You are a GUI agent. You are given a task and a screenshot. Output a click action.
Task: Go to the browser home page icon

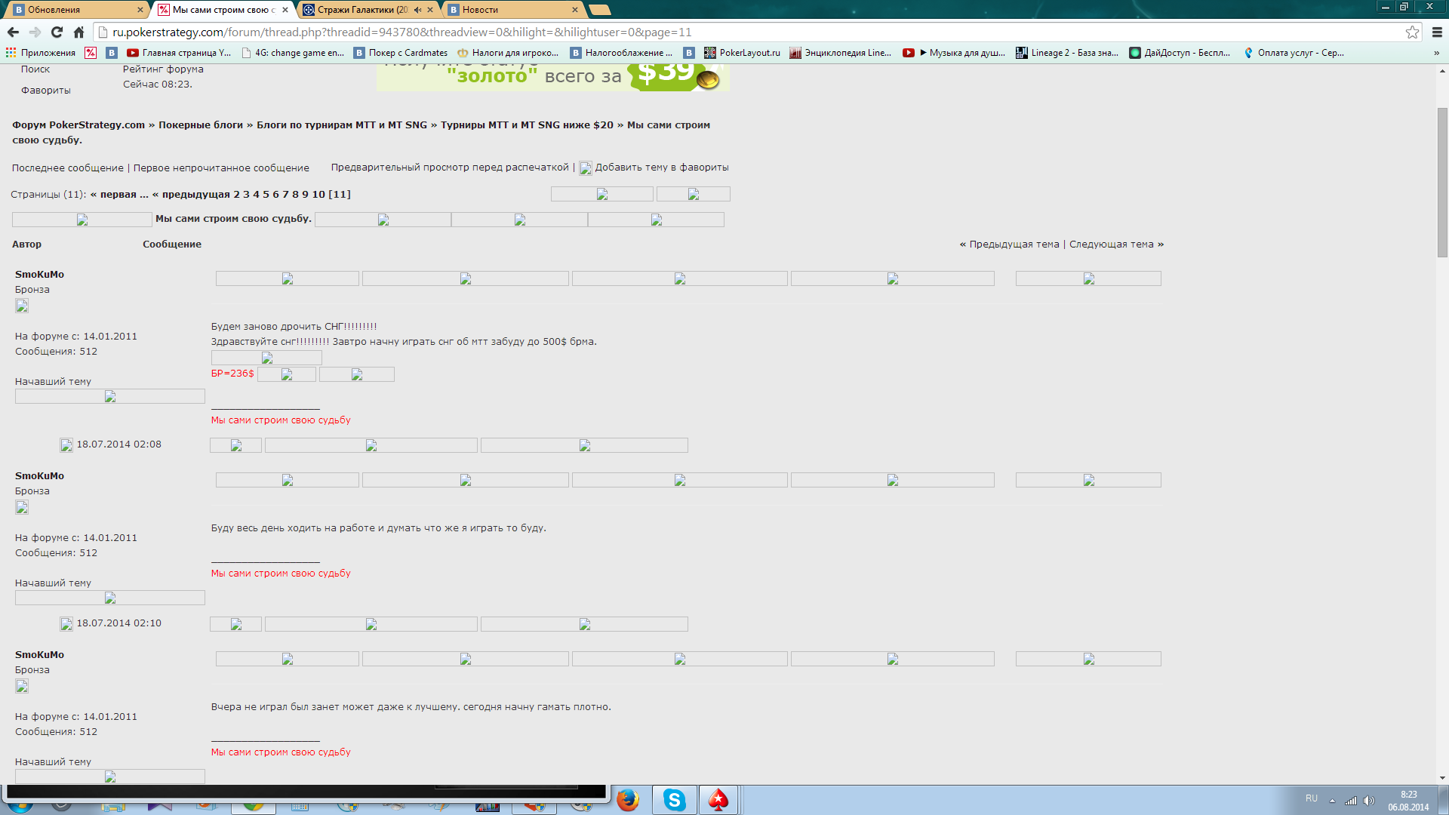pyautogui.click(x=78, y=32)
